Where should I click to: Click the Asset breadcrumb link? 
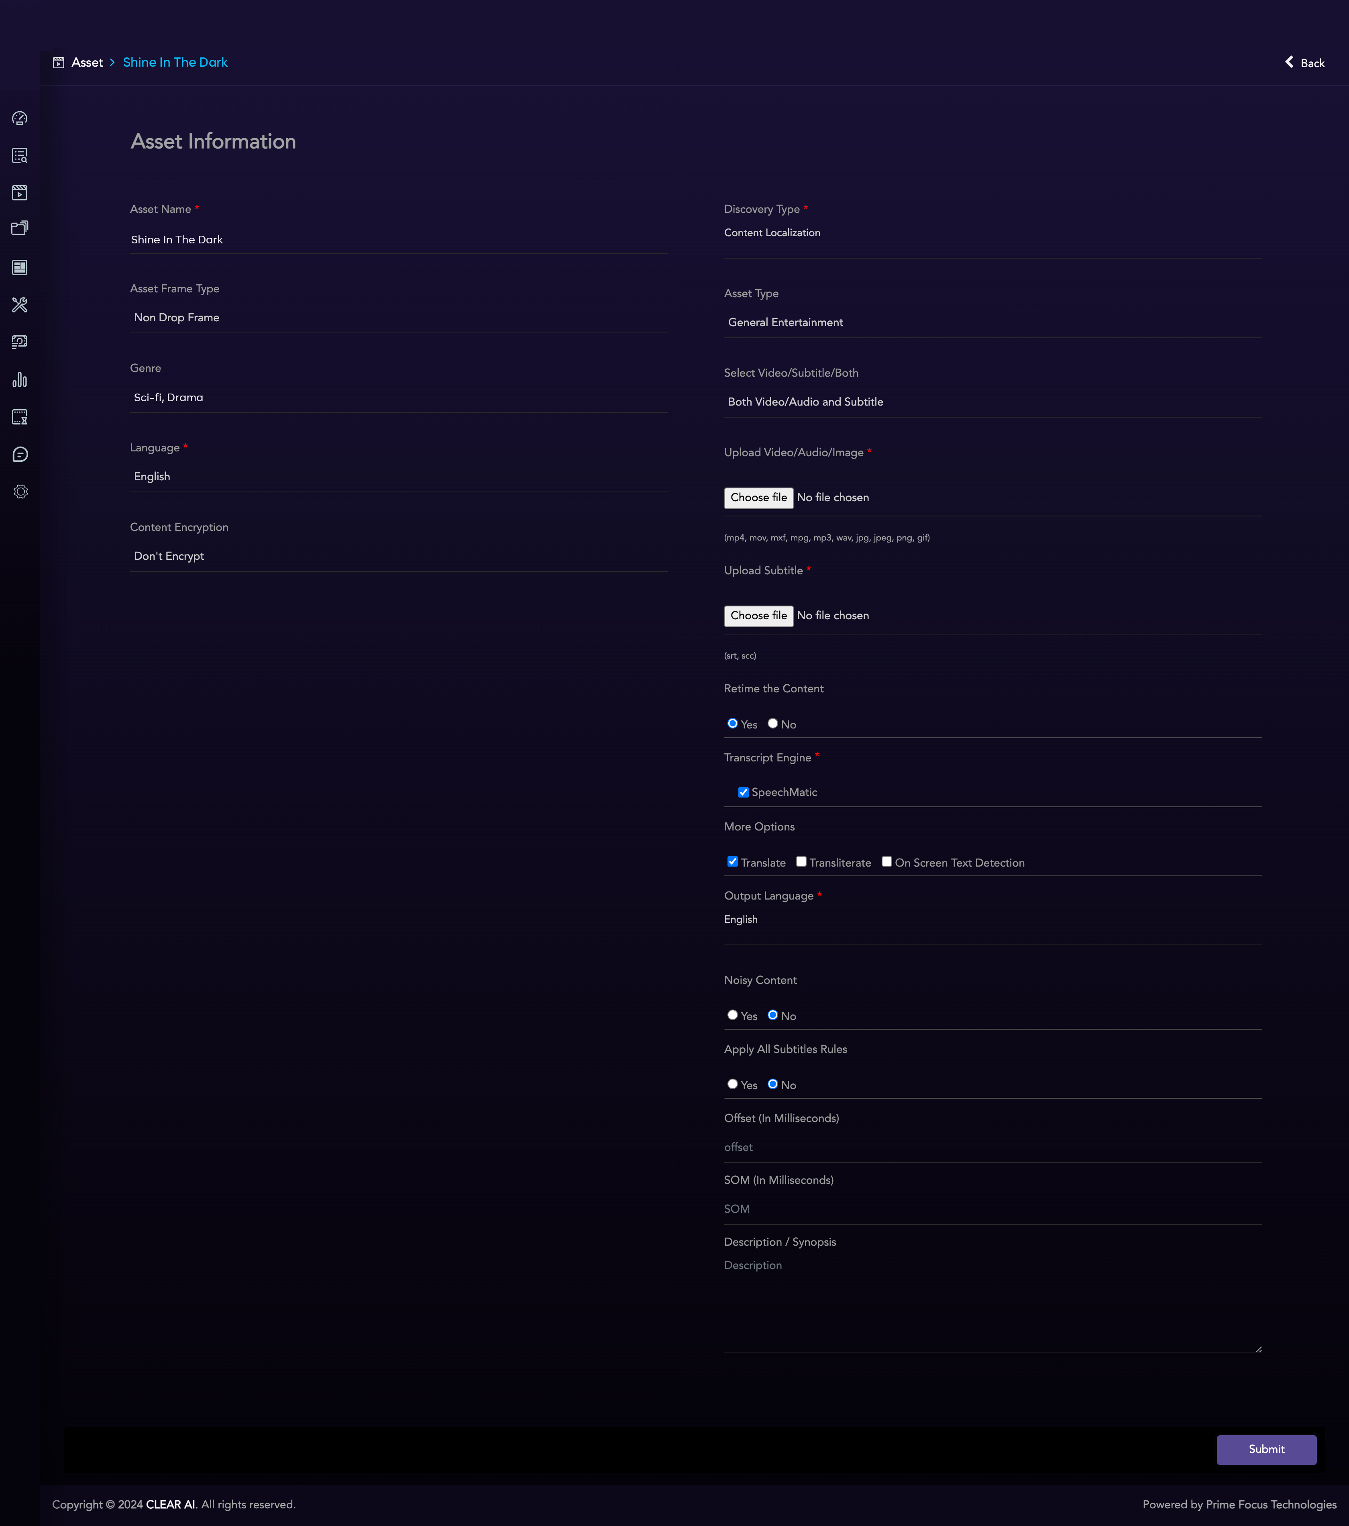point(88,63)
